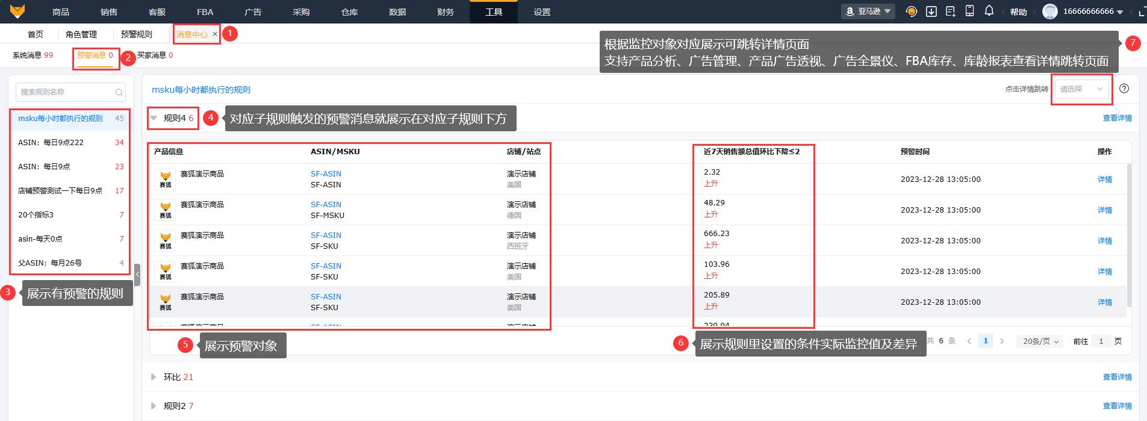Open the account 16666666666 dropdown
Viewport: 1147px width, 421px height.
point(1093,11)
